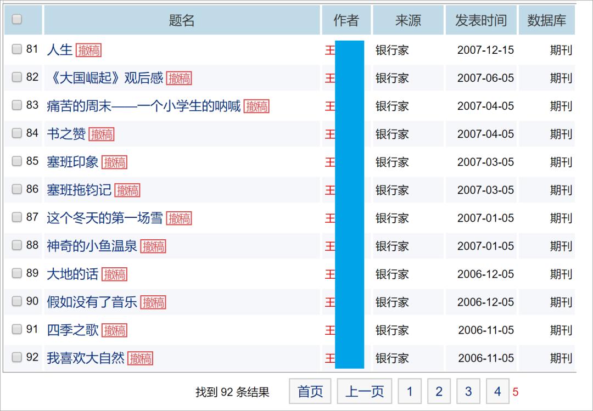Open the article 我喜欢大自然
The height and width of the screenshot is (411, 593).
(85, 358)
